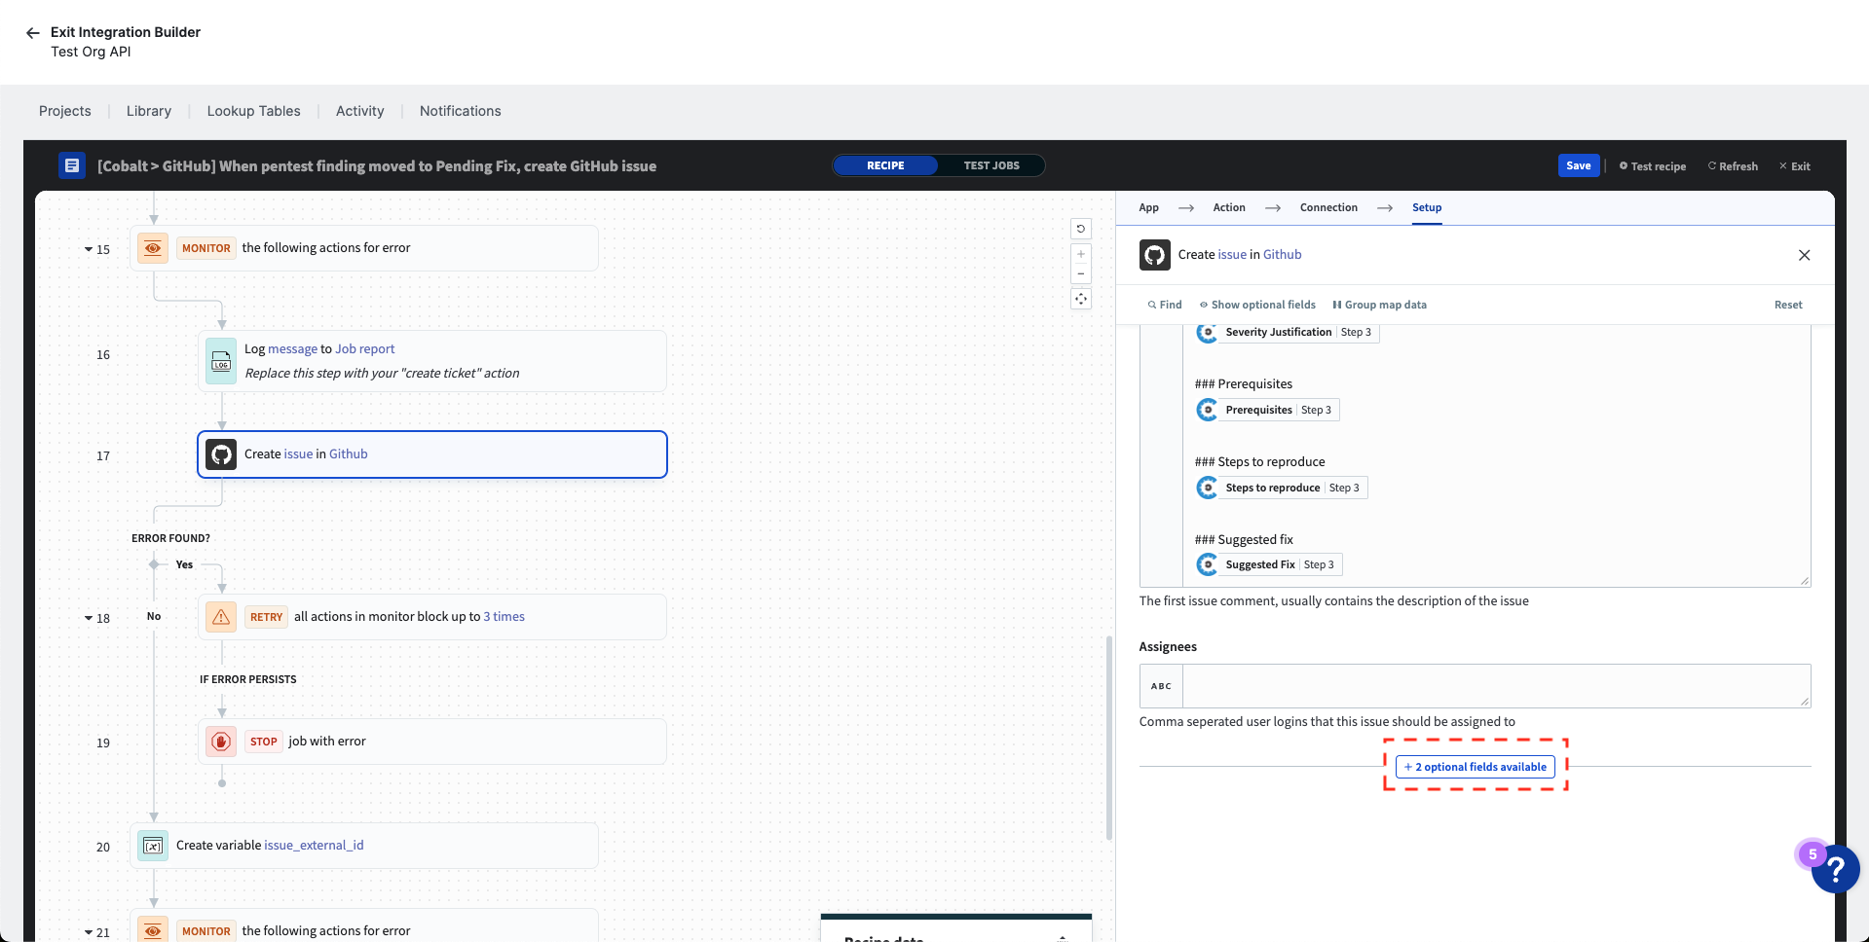Select the step 17 Create issue card
Viewport: 1869px width, 942px height.
point(432,454)
